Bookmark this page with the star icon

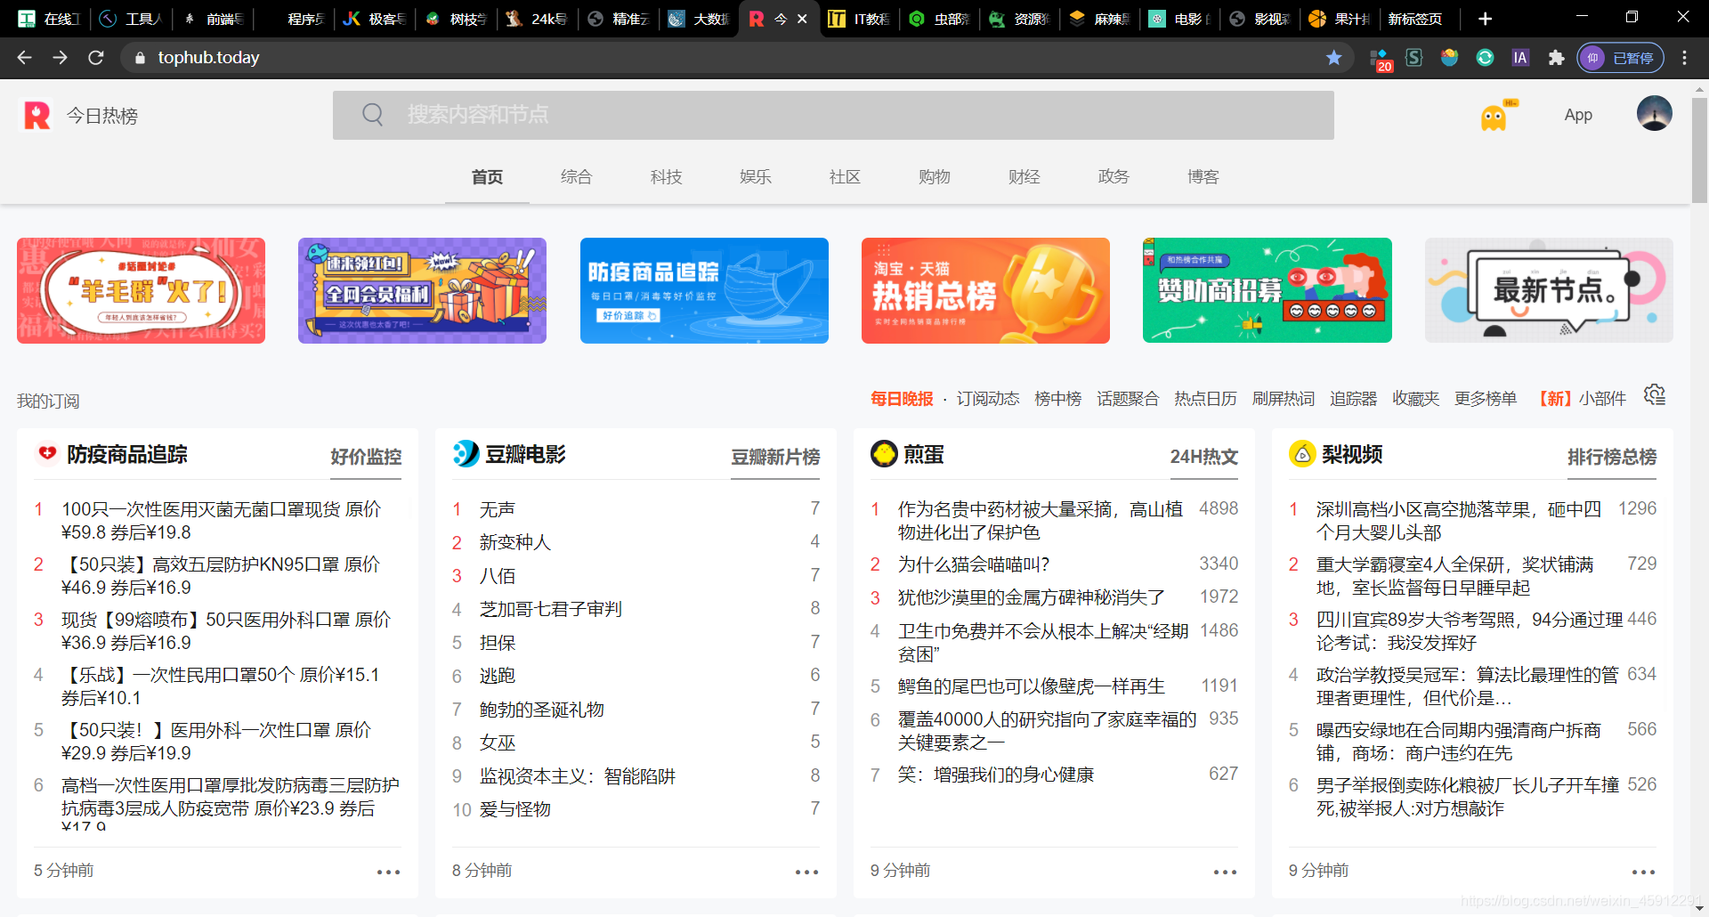(x=1333, y=58)
